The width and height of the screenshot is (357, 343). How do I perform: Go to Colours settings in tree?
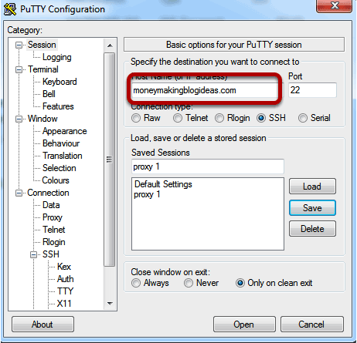click(x=56, y=180)
